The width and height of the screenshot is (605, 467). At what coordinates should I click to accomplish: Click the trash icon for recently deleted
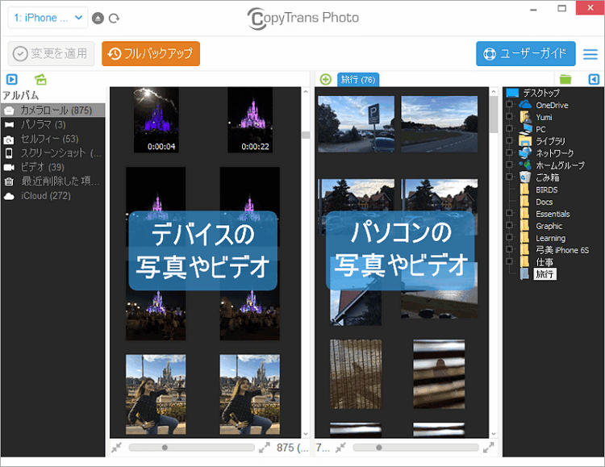coord(9,181)
